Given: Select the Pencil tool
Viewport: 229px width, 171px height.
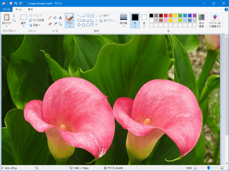Looking at the screenshot, I should (x=50, y=18).
